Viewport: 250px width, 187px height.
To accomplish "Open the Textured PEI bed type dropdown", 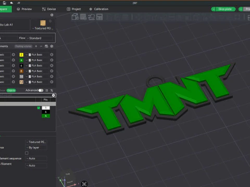I will pos(43,28).
